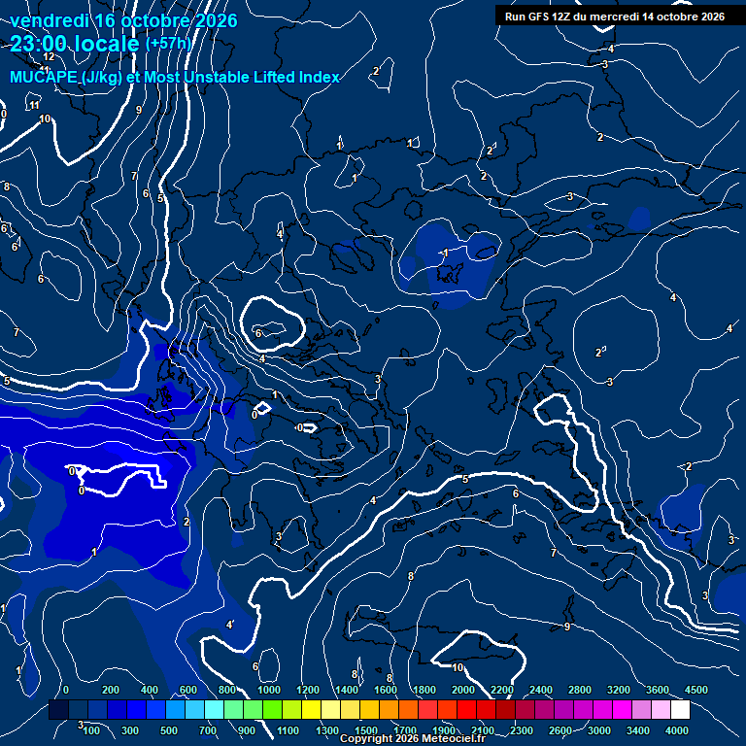This screenshot has width=746, height=746.
Task: Click the '(+57h)' forecast offset text
Action: [168, 44]
